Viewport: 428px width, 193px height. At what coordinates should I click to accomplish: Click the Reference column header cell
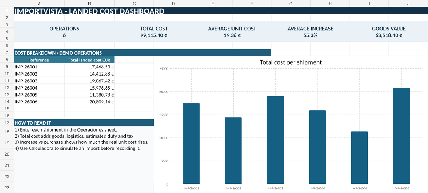39,60
